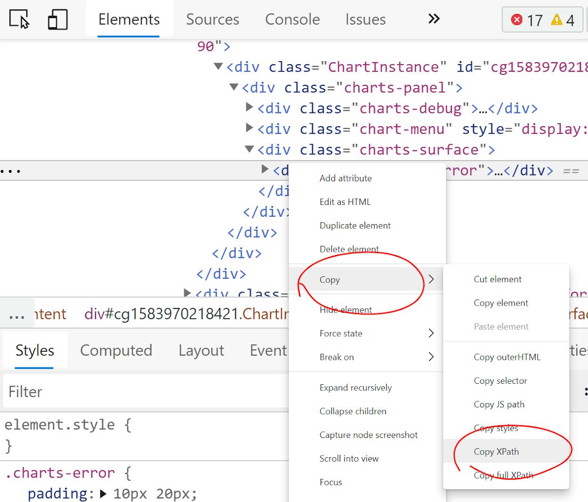Select the Styles pane tab

(35, 350)
